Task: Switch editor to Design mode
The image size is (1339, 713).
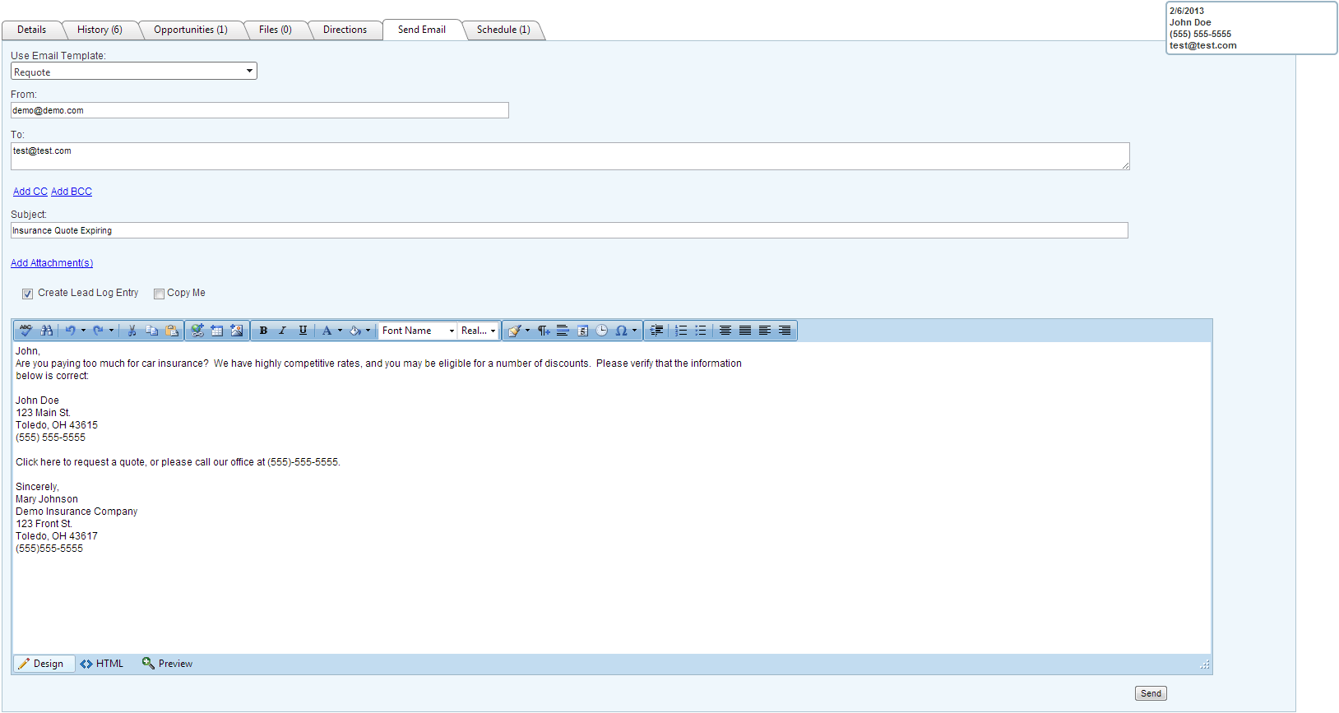Action: point(44,664)
